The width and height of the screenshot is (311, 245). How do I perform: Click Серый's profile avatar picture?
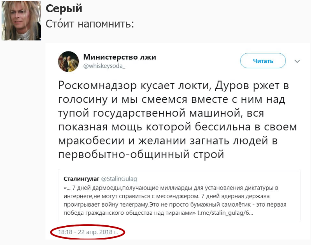21,20
